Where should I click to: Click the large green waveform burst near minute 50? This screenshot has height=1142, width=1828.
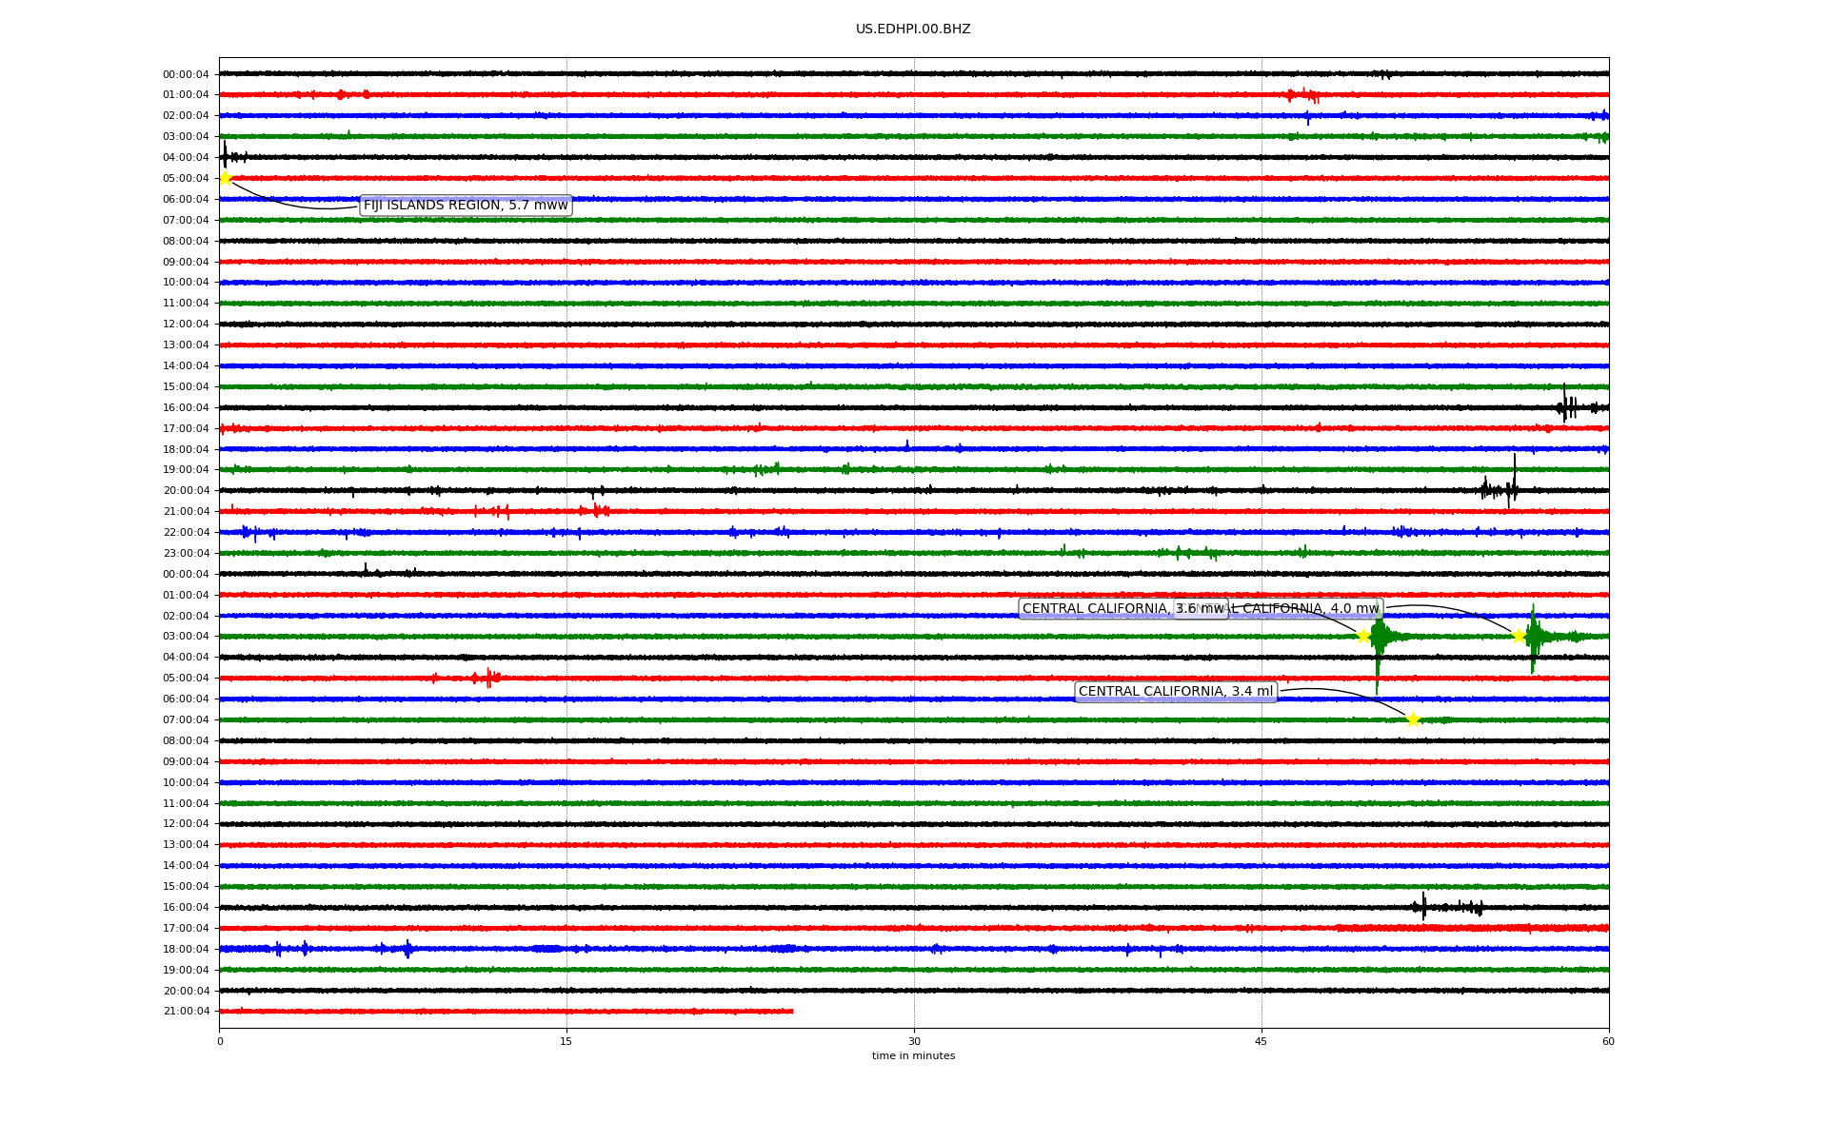[x=1378, y=638]
